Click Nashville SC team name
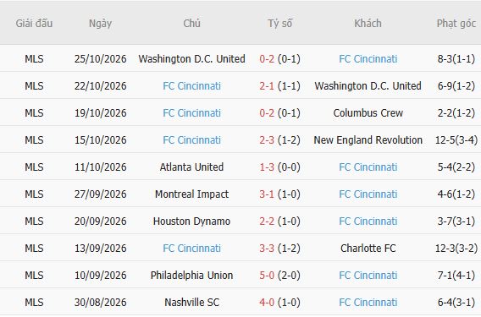Screen dimensions: 481x317 tap(191, 303)
